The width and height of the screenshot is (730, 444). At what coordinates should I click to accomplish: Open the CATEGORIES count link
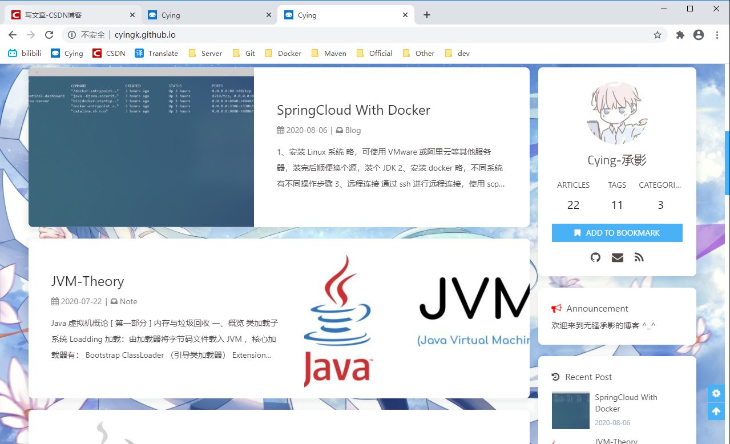660,196
